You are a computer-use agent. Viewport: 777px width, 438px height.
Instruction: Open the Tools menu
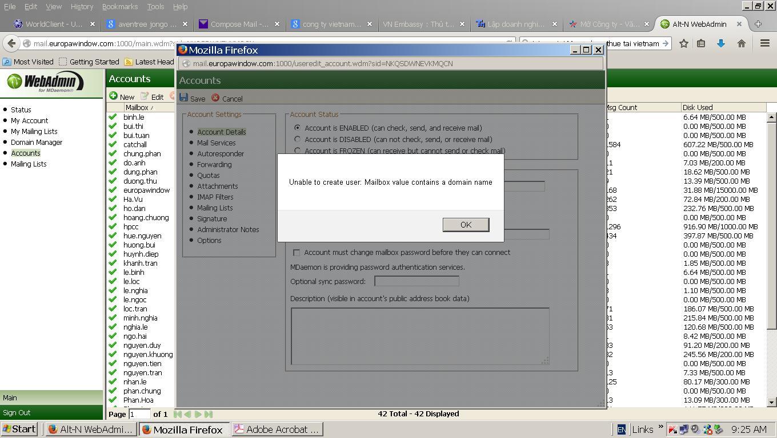155,6
